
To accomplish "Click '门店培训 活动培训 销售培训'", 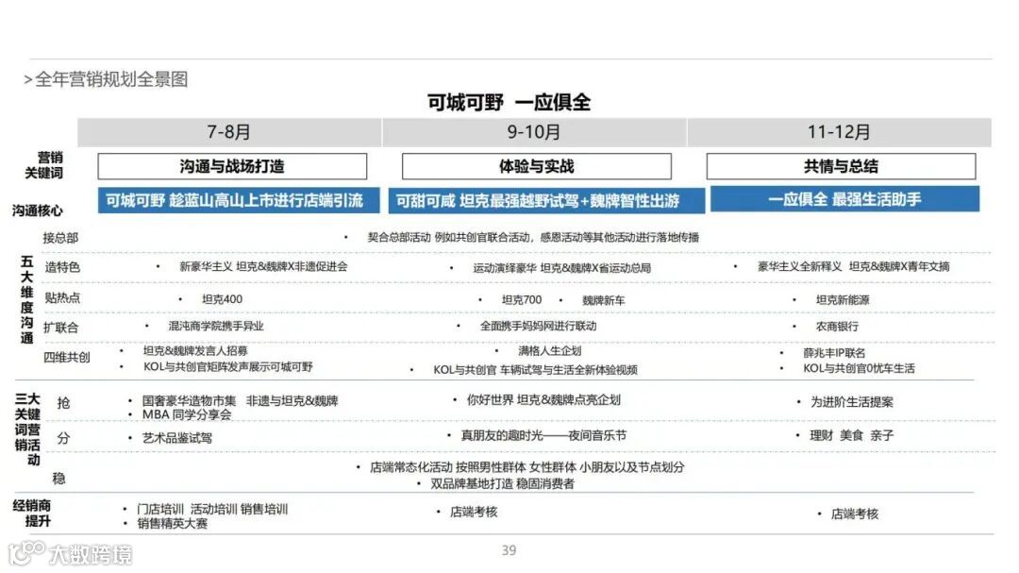I will click(212, 509).
